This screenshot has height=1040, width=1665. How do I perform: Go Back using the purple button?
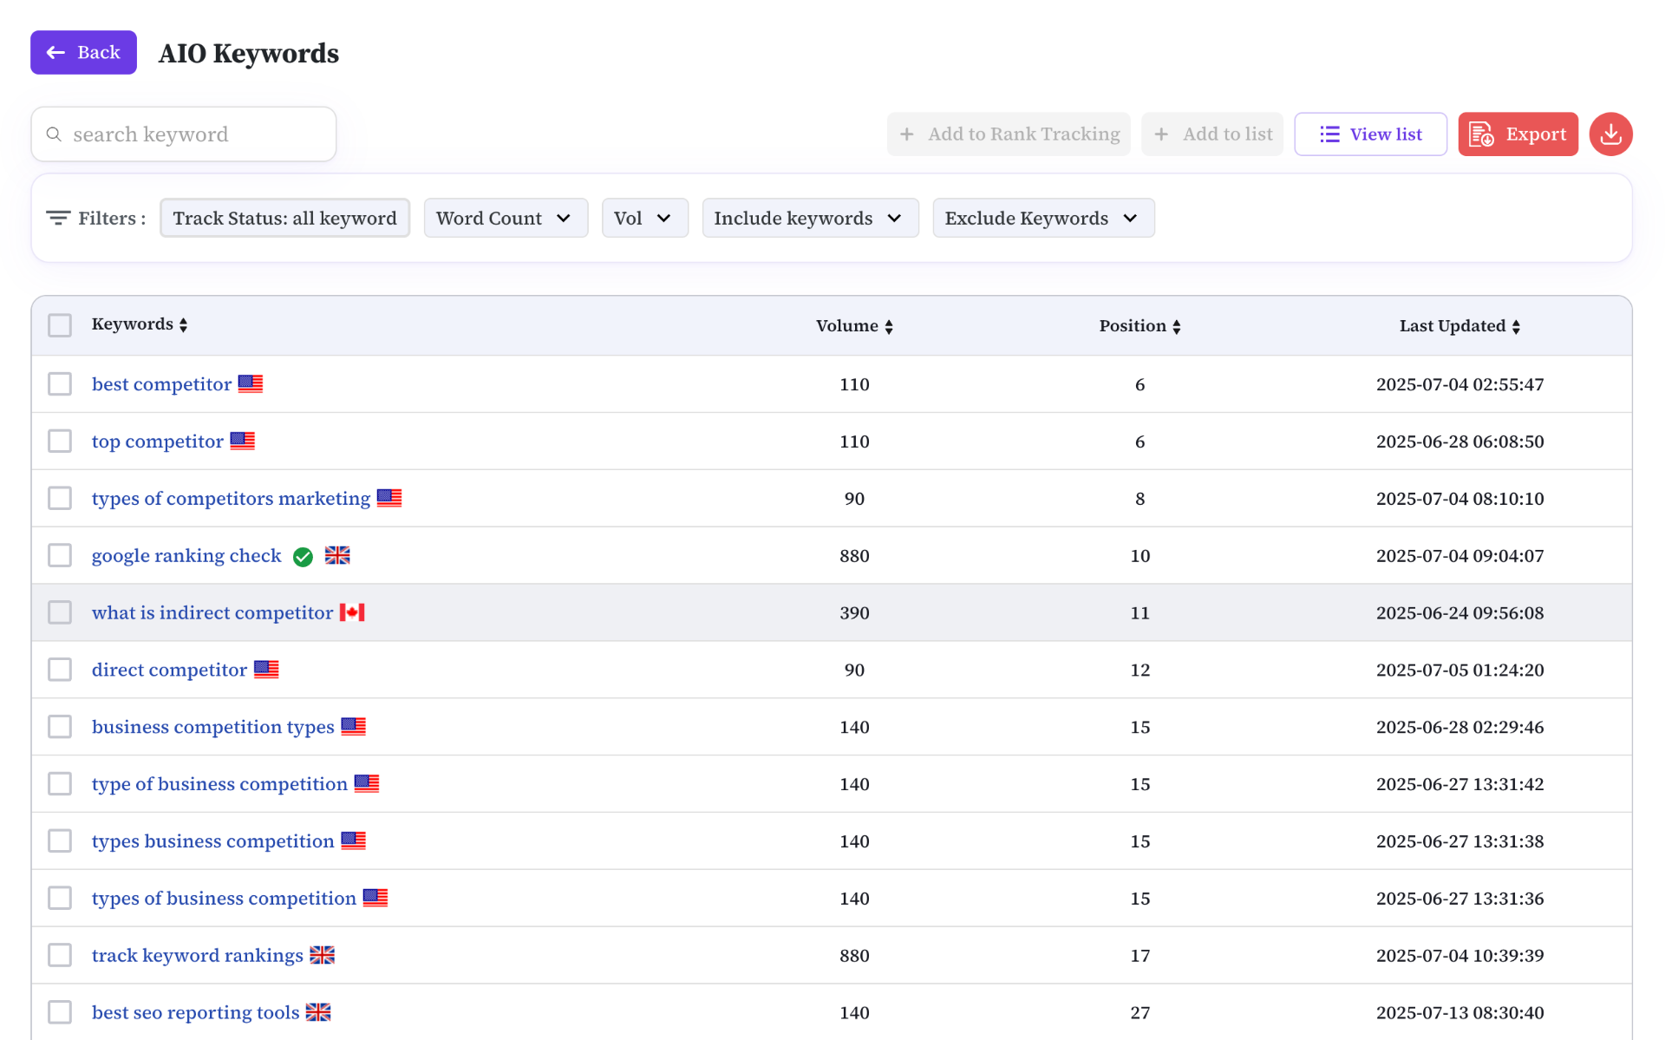83,52
